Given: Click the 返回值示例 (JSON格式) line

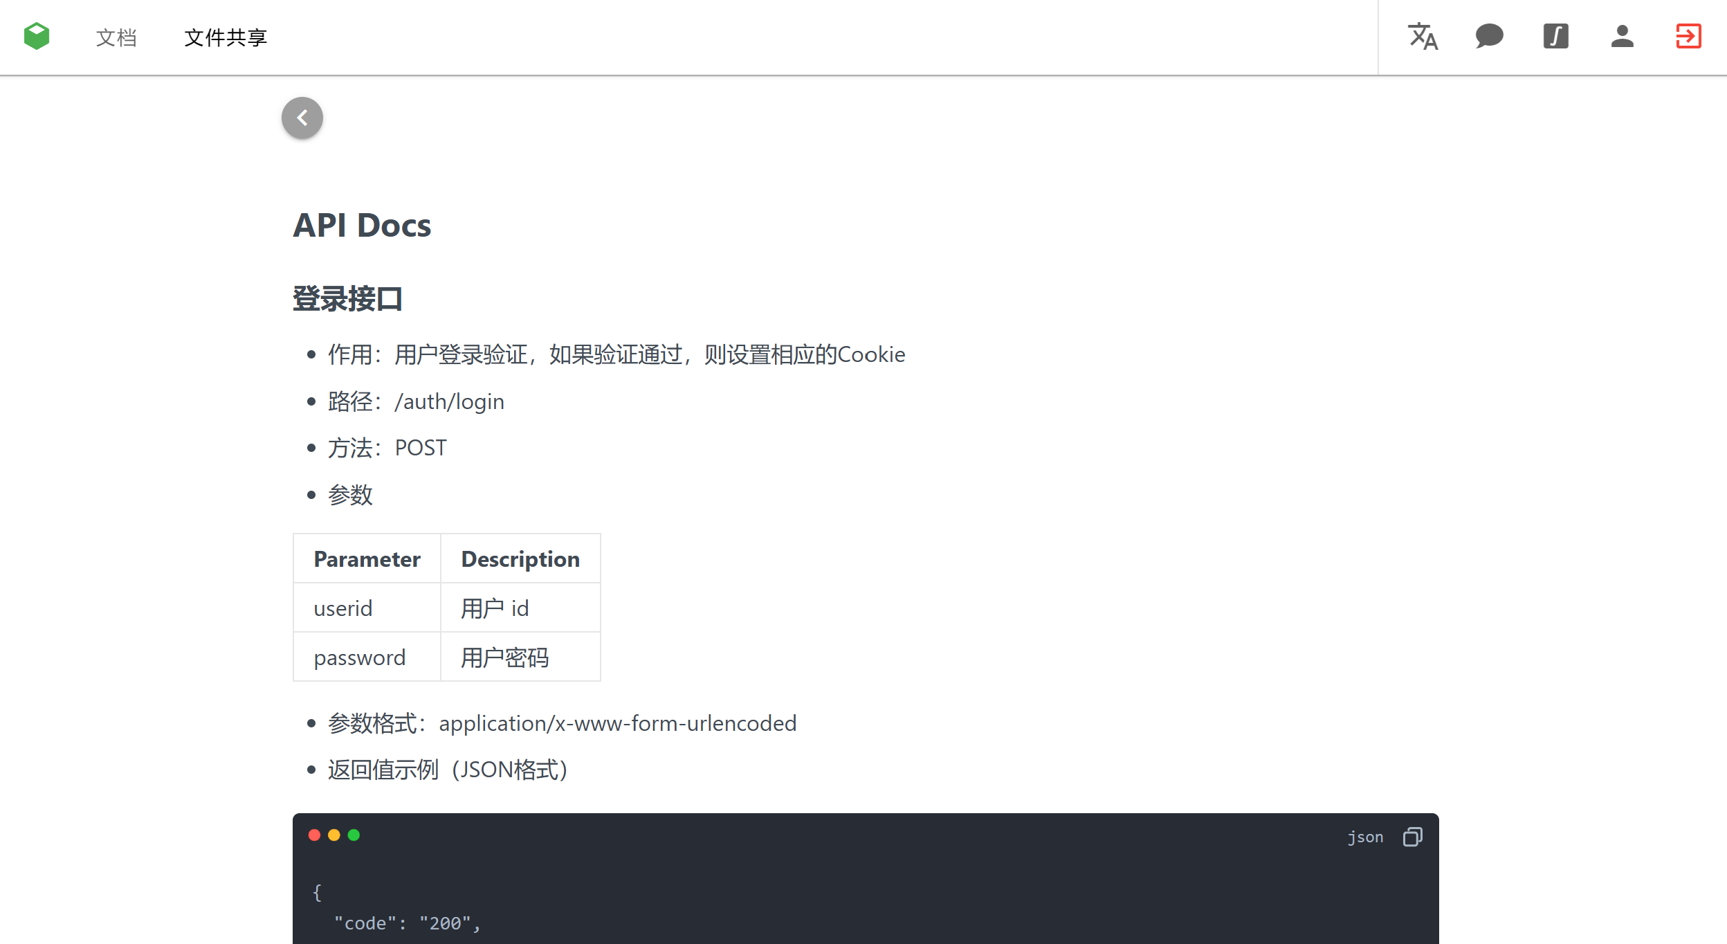Looking at the screenshot, I should [448, 770].
